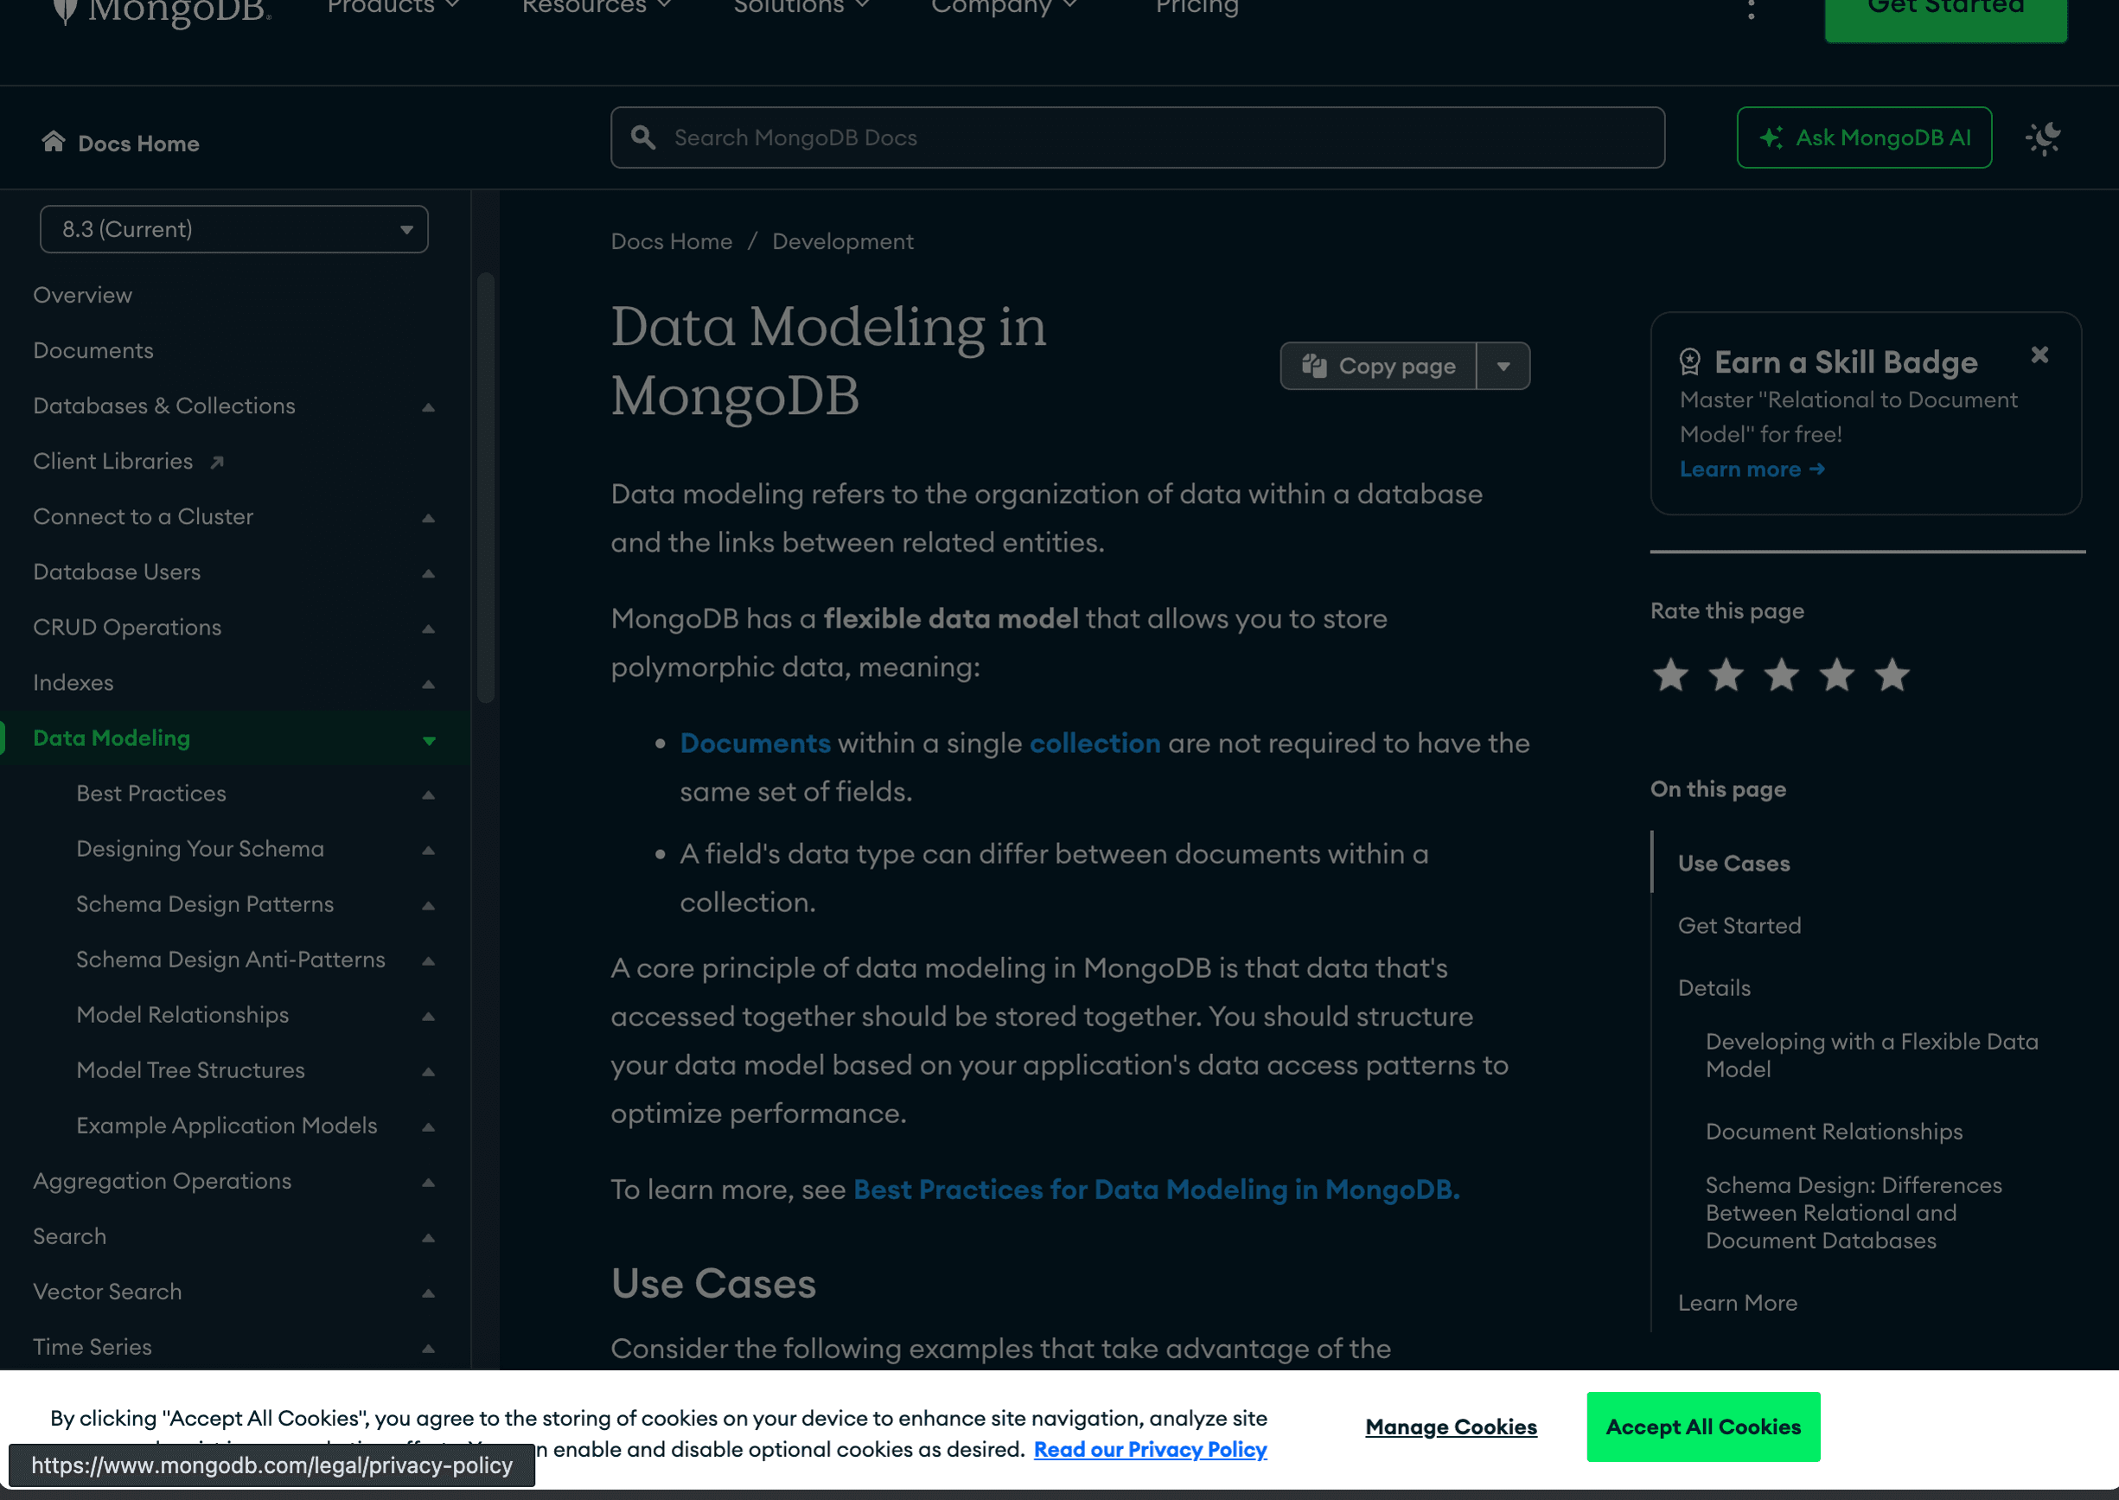Click Development in the breadcrumb

842,241
